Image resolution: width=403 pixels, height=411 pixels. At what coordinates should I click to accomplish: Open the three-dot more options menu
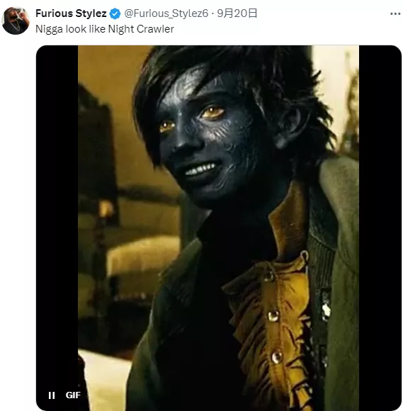tap(395, 13)
